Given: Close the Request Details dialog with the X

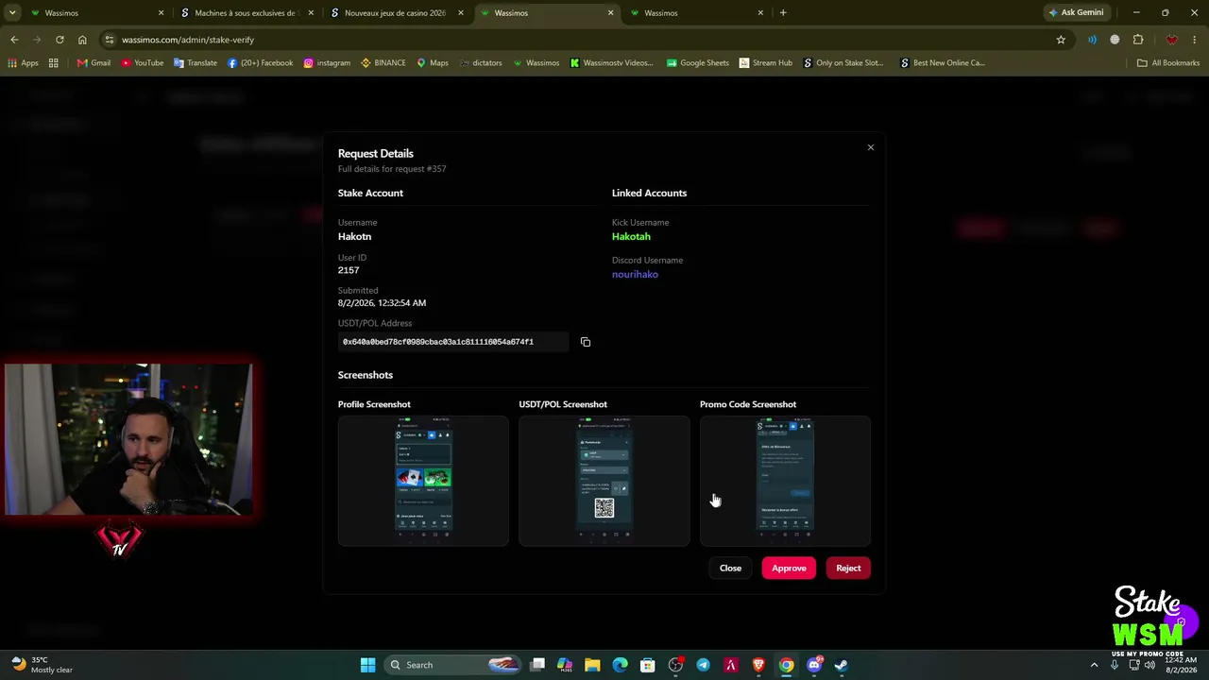Looking at the screenshot, I should coord(871,147).
